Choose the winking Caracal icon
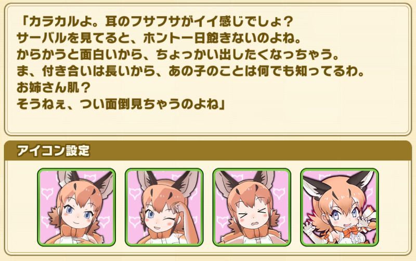The width and height of the screenshot is (416, 261). pyautogui.click(x=164, y=207)
